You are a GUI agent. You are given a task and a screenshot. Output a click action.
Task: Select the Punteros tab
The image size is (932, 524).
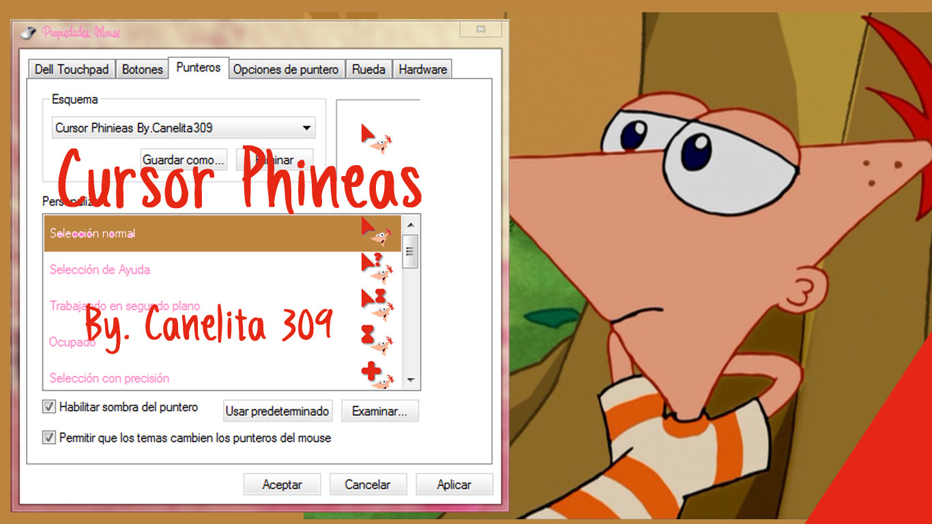pyautogui.click(x=199, y=68)
